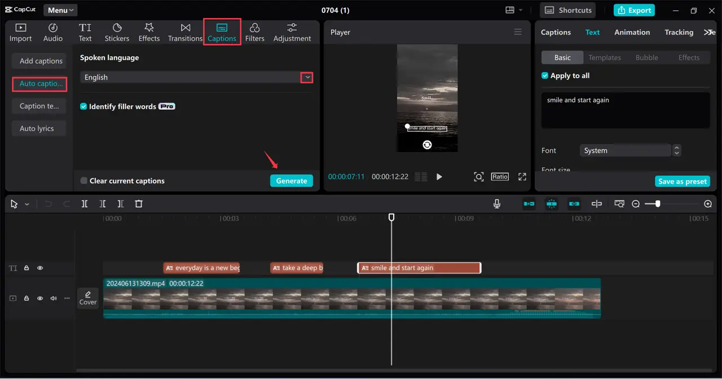The width and height of the screenshot is (722, 379).
Task: Click the Delete left trim tool
Action: pos(102,204)
